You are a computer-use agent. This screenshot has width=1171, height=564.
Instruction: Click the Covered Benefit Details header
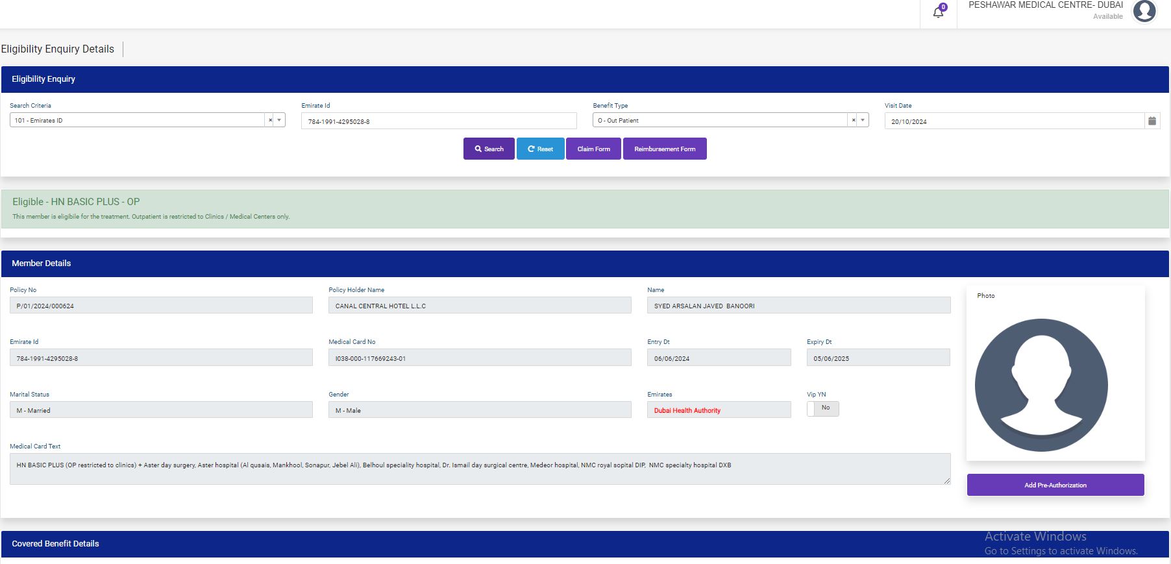55,544
